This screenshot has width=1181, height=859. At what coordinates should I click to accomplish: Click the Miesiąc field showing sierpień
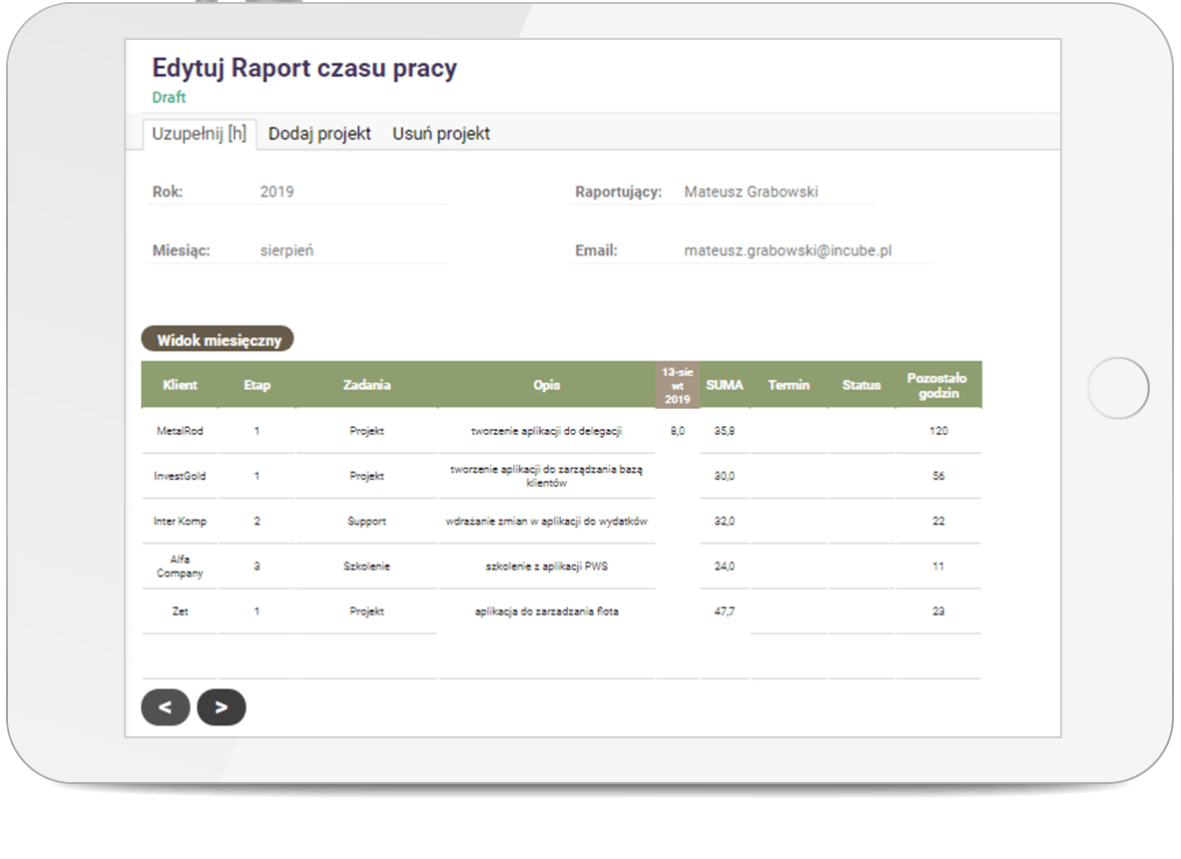click(x=287, y=250)
